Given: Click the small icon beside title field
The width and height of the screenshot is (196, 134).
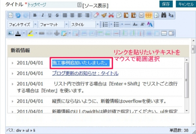Looking at the screenshot, I should point(79,5).
